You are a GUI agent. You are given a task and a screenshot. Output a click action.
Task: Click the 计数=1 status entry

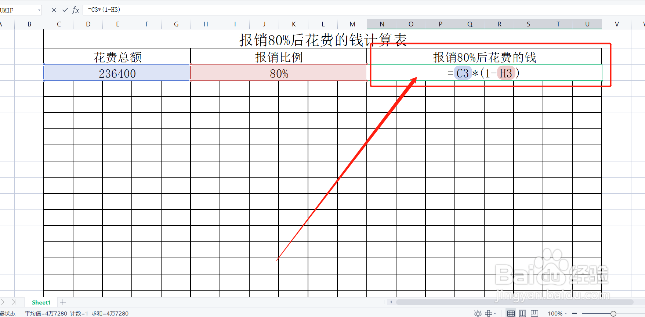point(79,313)
